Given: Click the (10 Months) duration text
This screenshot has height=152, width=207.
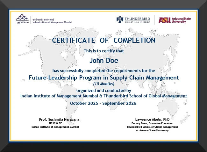Looking at the screenshot, I should [103, 84].
